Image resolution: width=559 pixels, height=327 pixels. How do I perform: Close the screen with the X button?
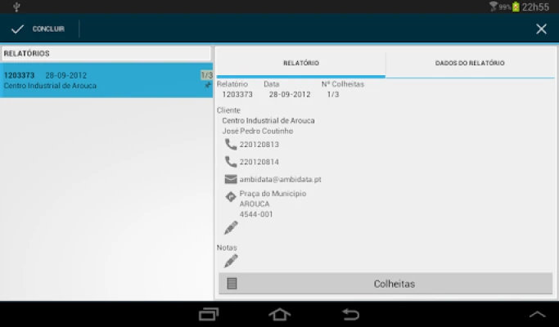click(x=541, y=29)
